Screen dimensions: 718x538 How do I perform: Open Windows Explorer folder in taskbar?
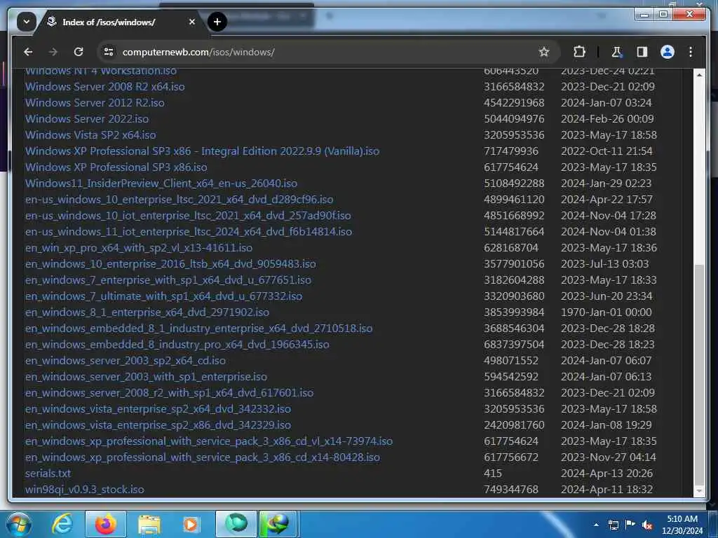[149, 525]
